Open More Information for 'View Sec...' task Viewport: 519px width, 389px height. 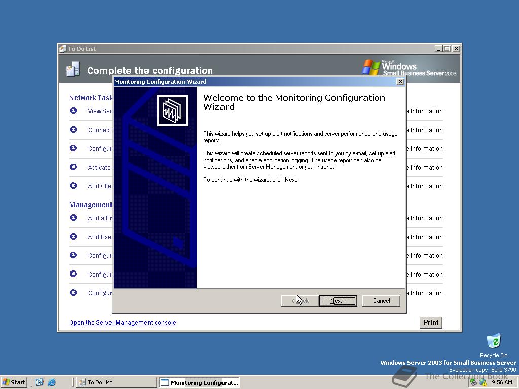pyautogui.click(x=425, y=111)
